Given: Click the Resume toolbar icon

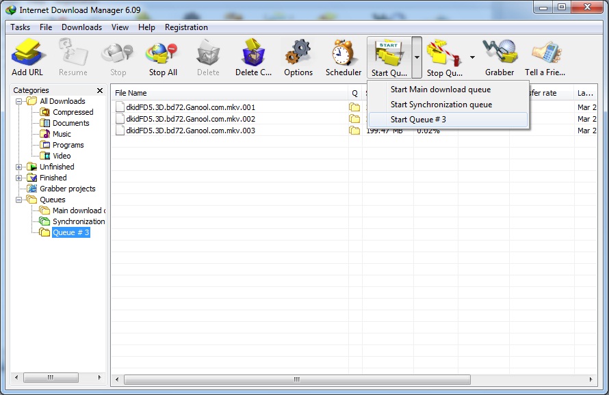Looking at the screenshot, I should pos(73,52).
